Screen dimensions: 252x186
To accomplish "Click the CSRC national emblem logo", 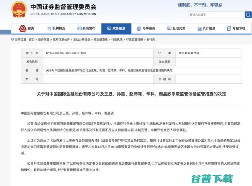I will tap(19, 10).
